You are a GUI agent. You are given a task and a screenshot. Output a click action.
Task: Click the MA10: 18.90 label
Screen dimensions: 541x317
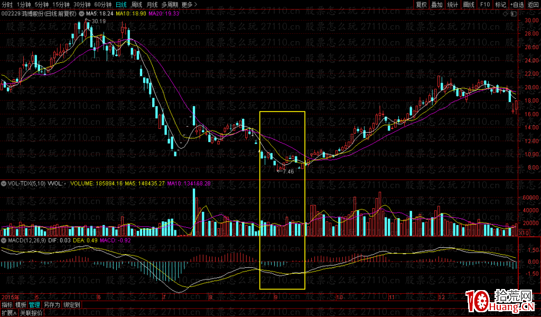(x=131, y=14)
